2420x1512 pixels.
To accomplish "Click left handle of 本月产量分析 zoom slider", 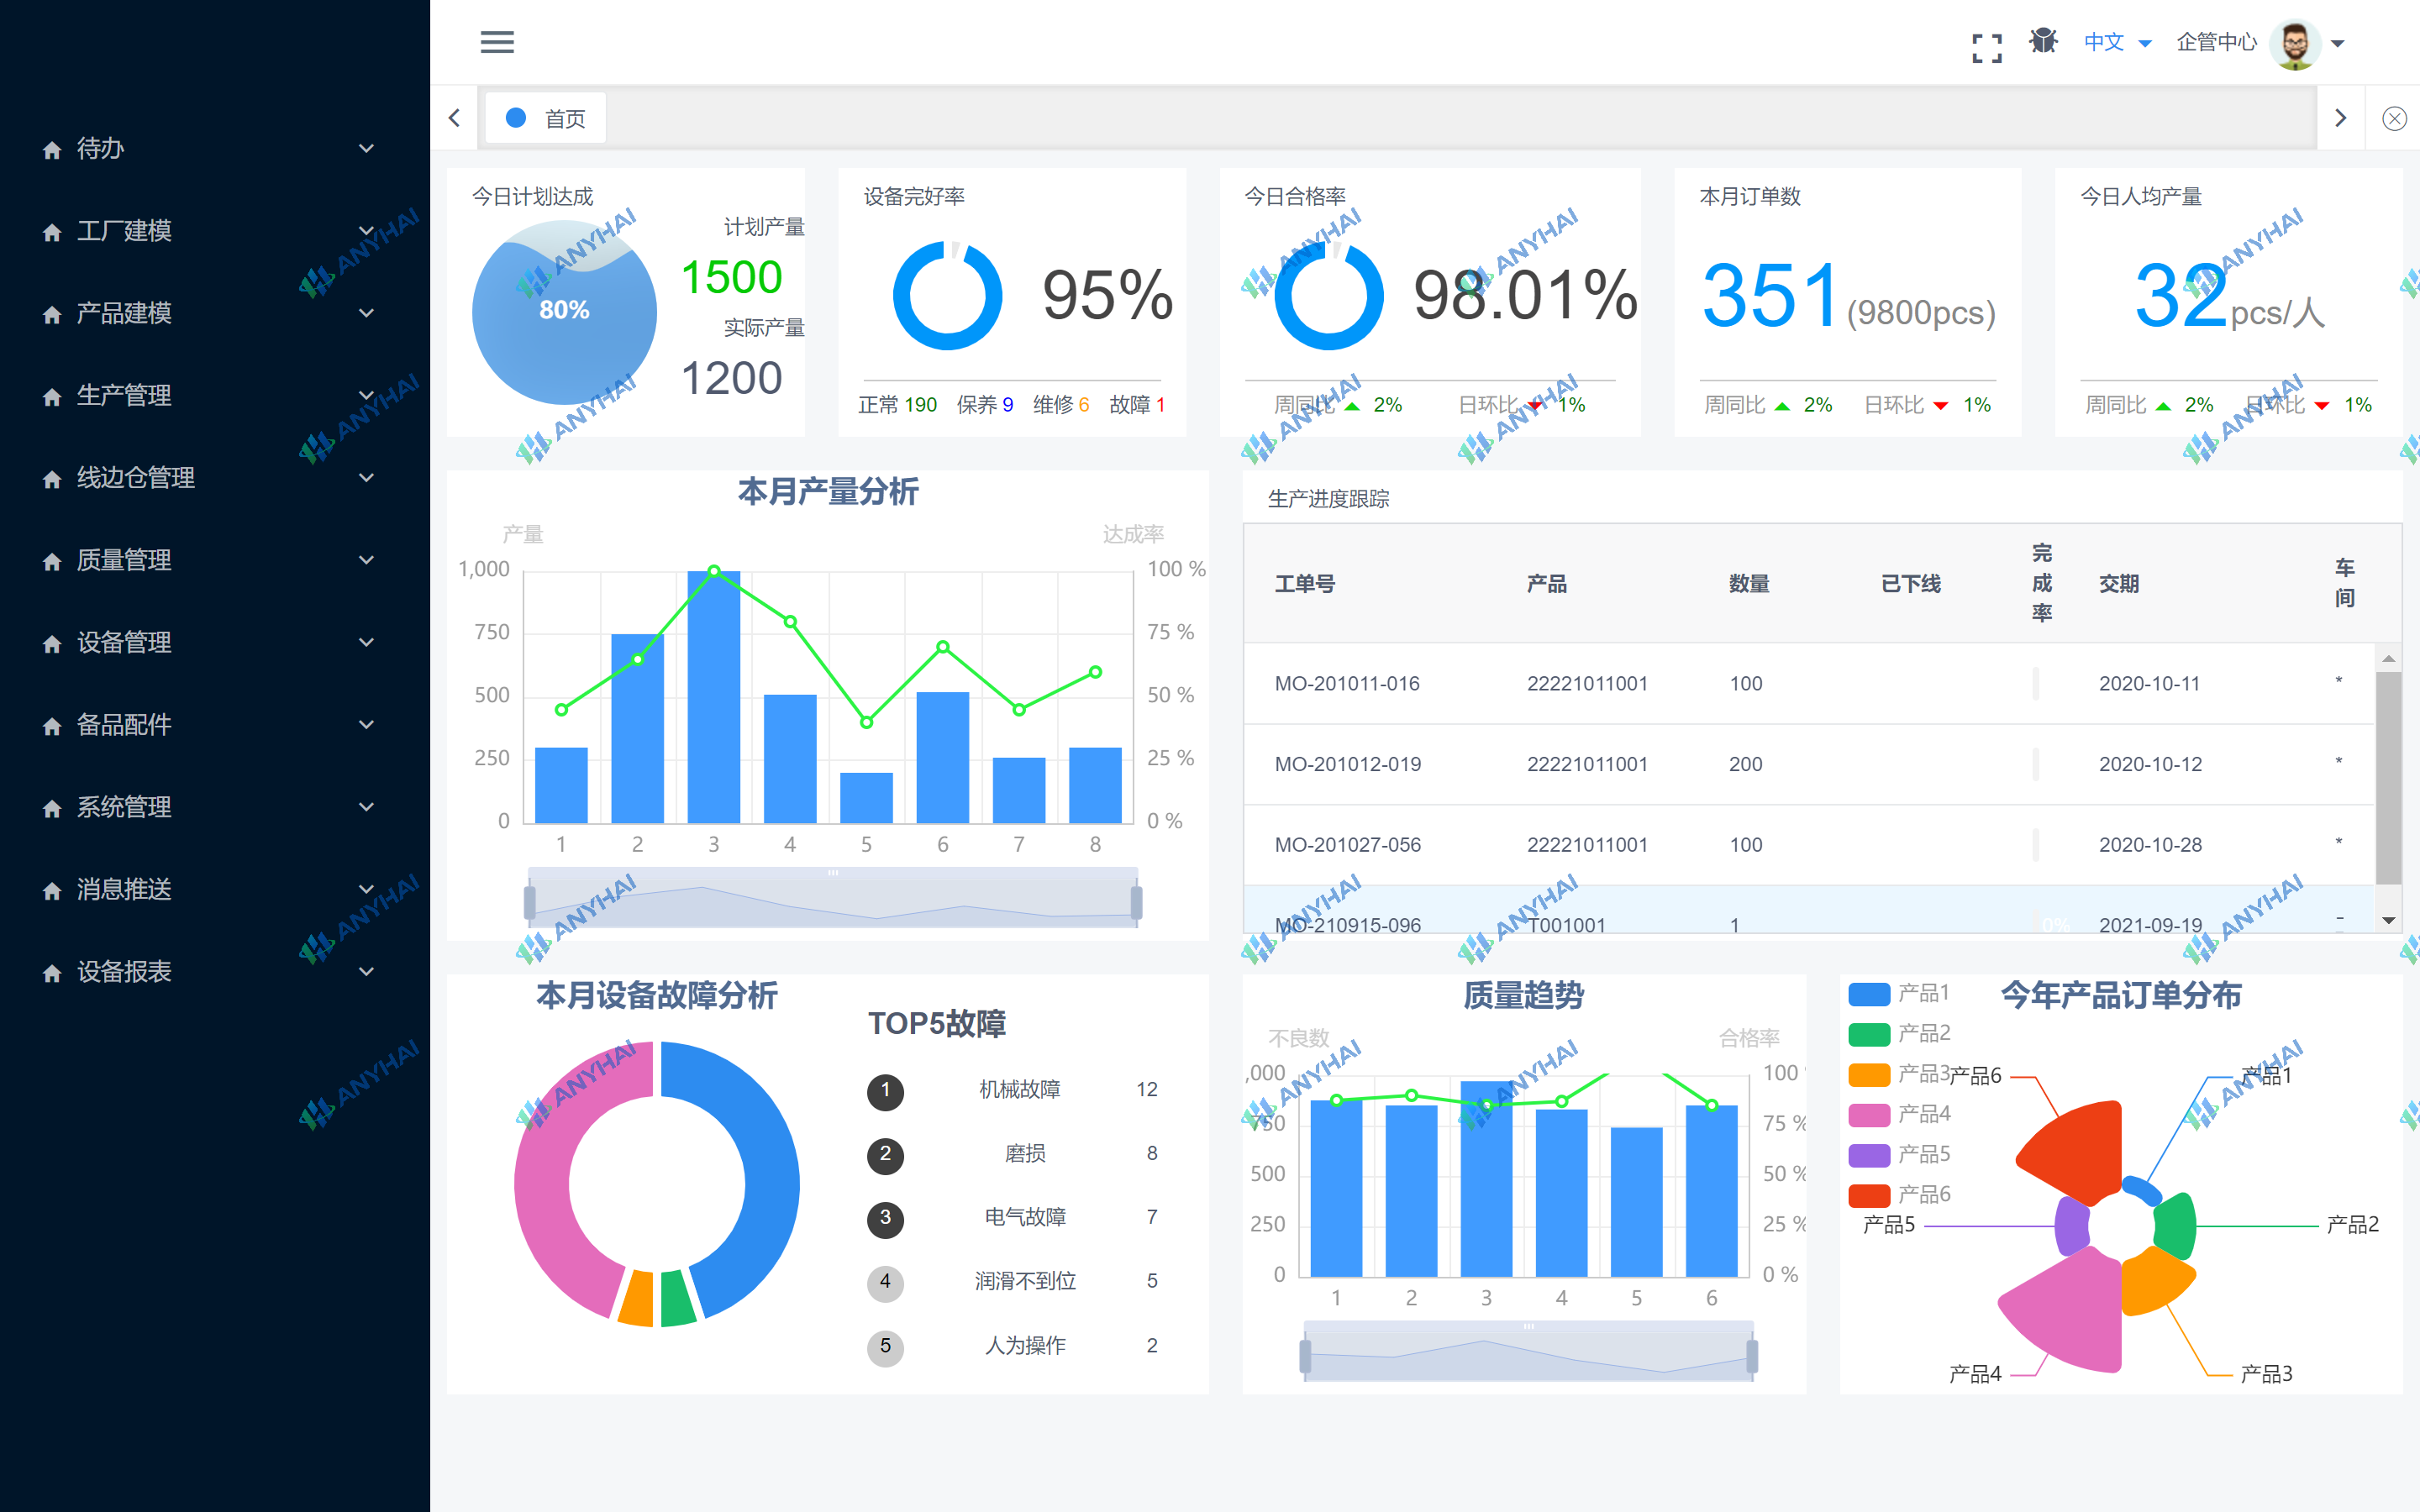I will click(530, 902).
